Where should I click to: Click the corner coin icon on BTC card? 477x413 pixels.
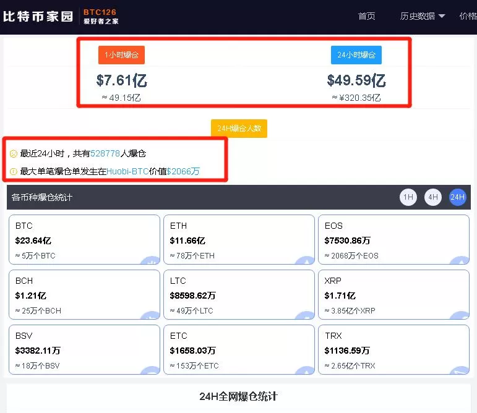click(150, 260)
